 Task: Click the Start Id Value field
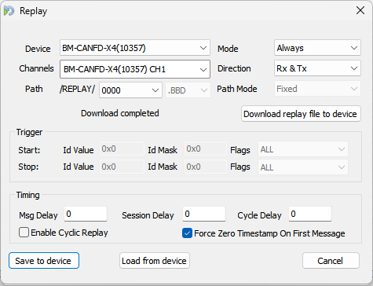[122, 148]
